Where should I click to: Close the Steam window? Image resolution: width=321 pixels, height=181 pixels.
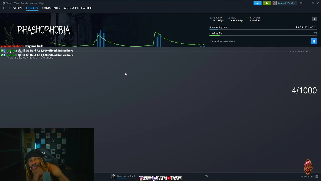tap(318, 3)
